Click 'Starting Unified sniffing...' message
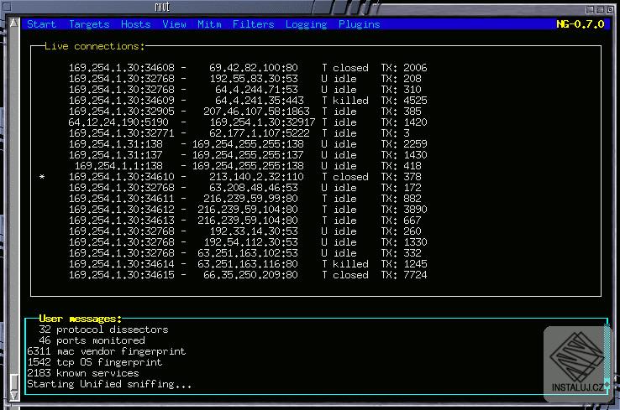Viewport: 620px width, 410px height. tap(109, 384)
